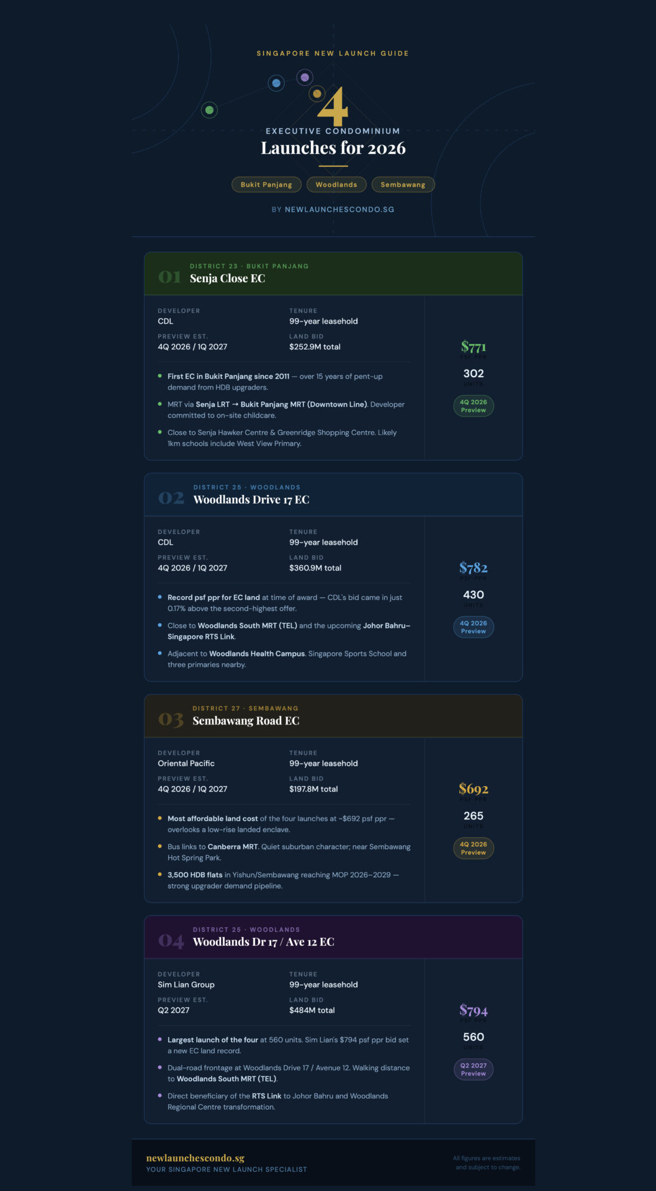Open the NEWLAUNCHESCONDO.SG byline link
The width and height of the screenshot is (656, 1191).
(339, 210)
